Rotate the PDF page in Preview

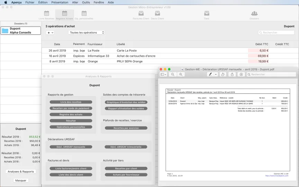223,74
